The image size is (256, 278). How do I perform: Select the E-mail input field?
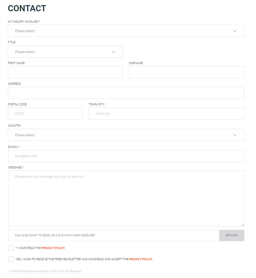[126, 156]
